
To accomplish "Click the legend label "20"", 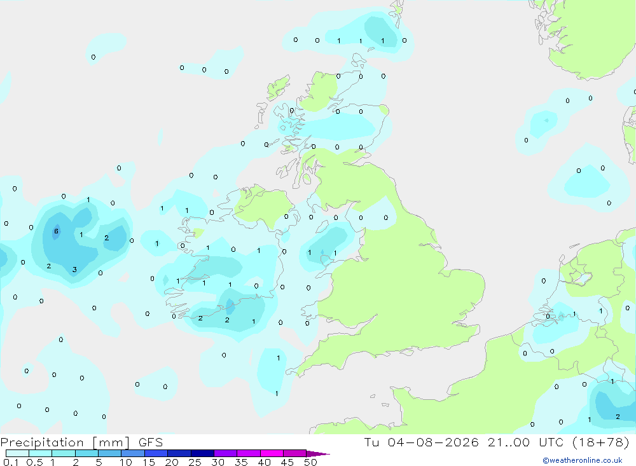I will click(x=172, y=462).
